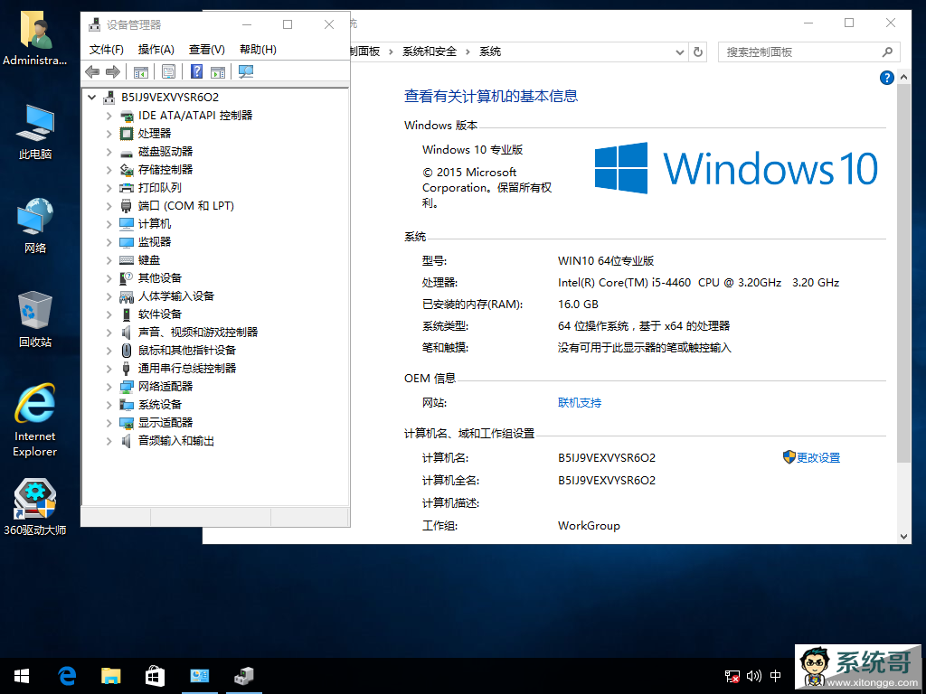Expand the 处理器 node
Viewport: 926px width, 694px height.
point(109,134)
